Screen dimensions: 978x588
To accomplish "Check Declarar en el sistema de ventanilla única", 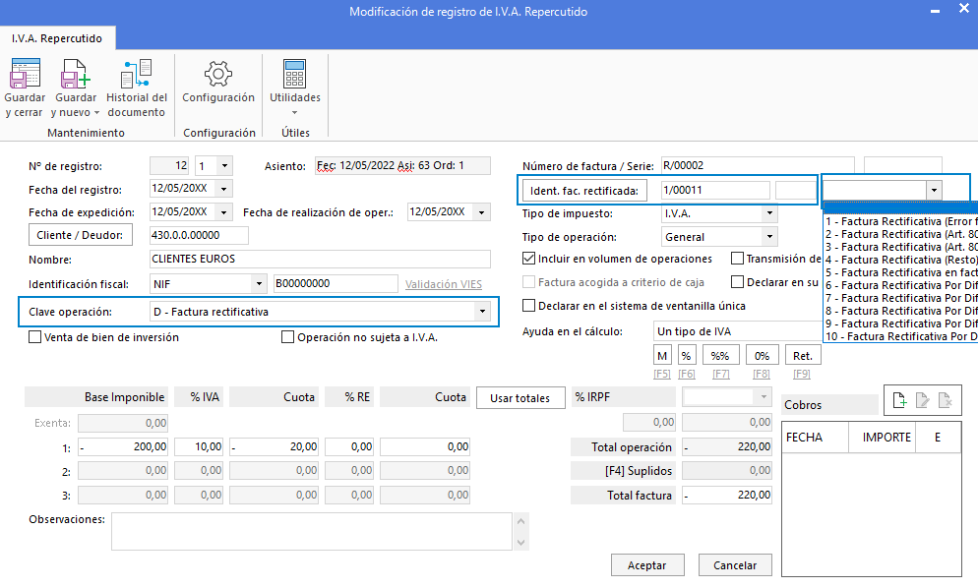I will (x=529, y=306).
